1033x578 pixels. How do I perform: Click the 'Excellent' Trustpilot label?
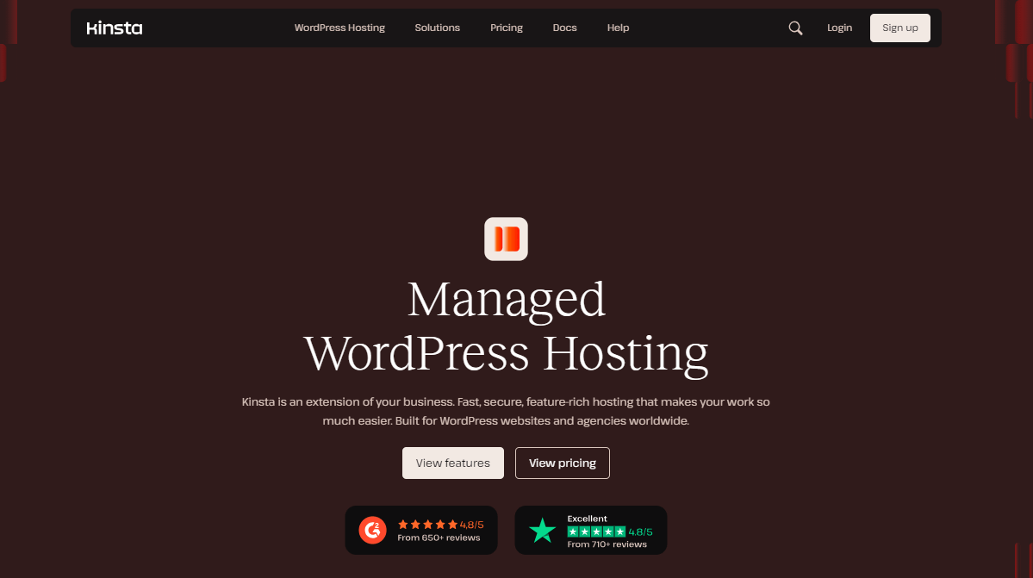[587, 519]
